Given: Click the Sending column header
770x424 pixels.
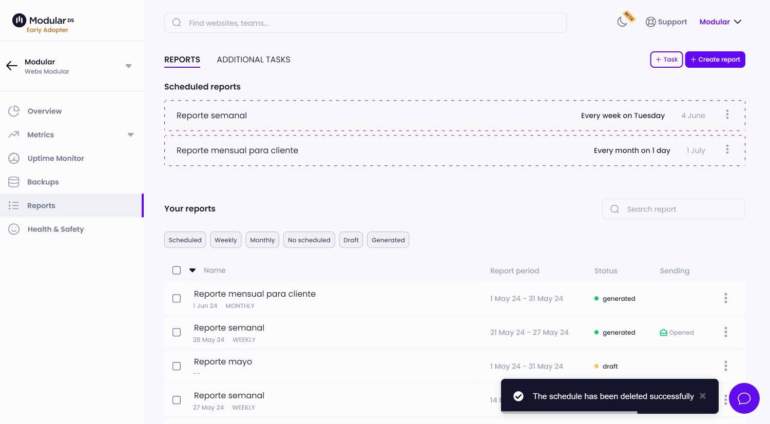Looking at the screenshot, I should click(x=675, y=271).
